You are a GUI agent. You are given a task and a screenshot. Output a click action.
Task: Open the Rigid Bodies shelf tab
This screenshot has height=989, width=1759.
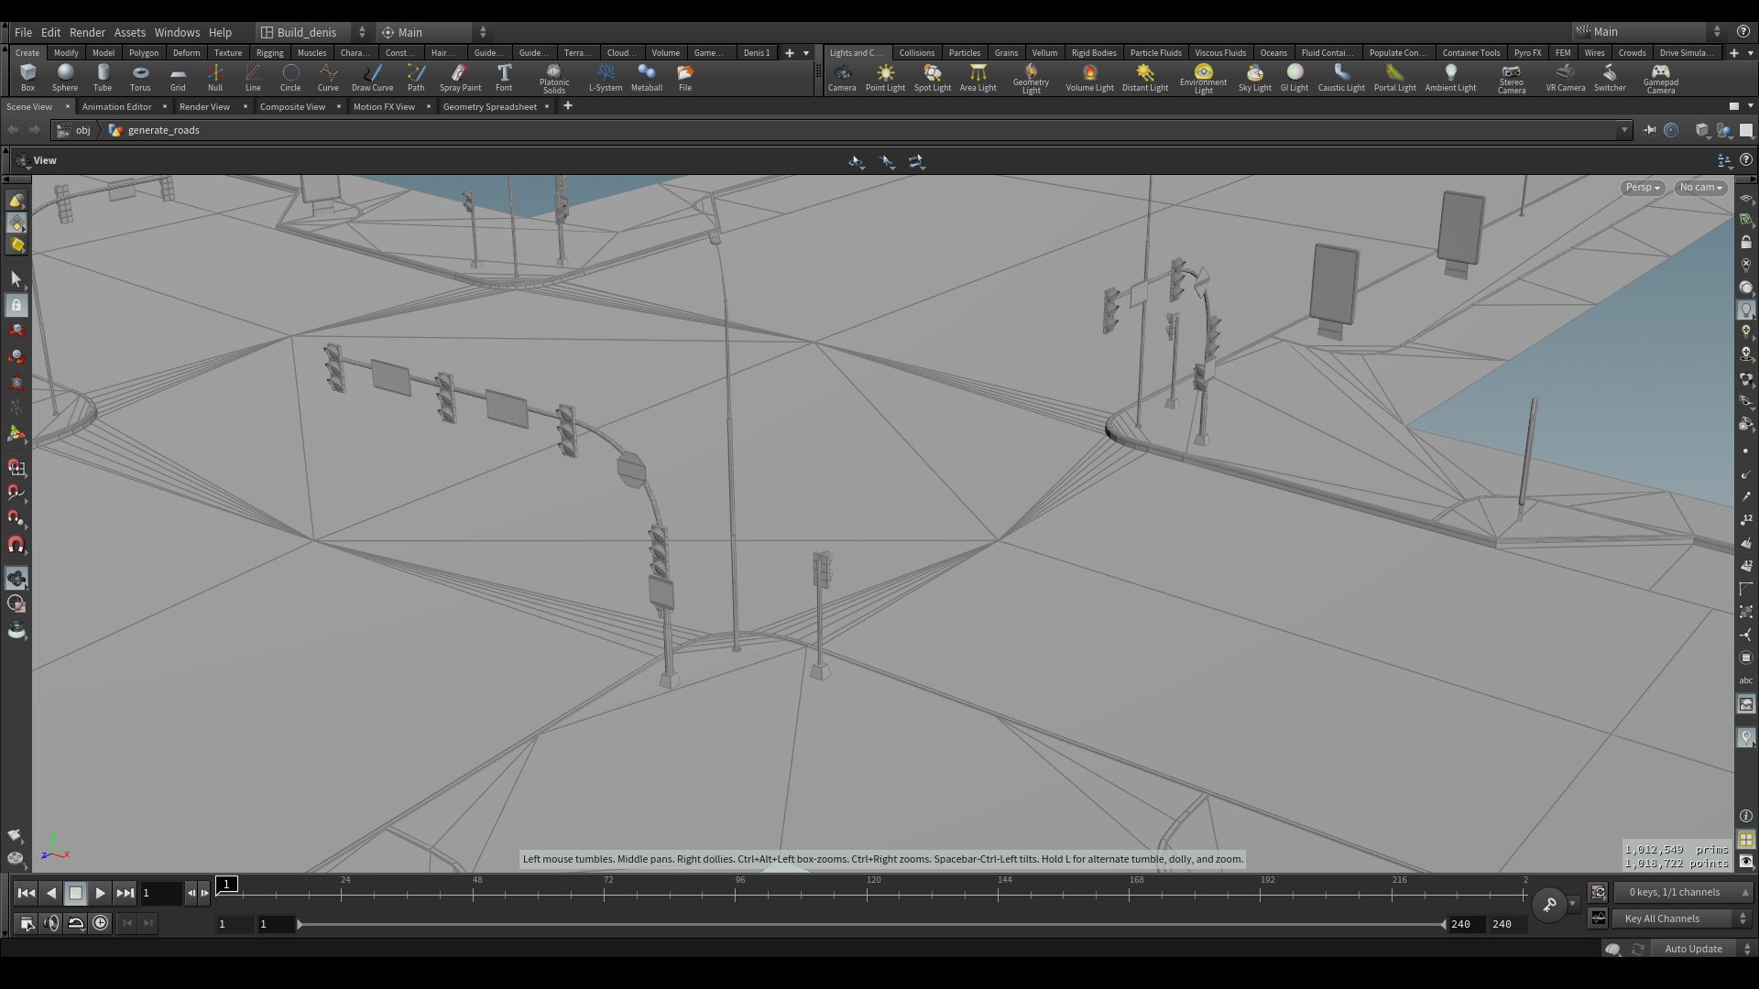coord(1094,53)
